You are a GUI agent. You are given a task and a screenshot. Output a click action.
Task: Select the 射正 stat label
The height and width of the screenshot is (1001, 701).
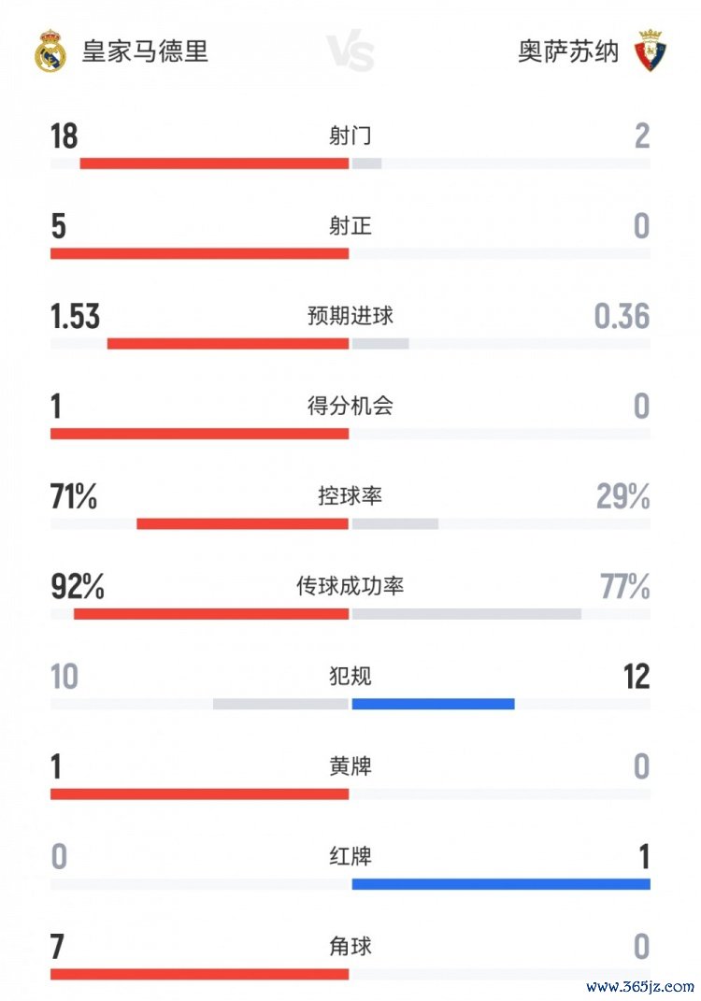point(350,226)
